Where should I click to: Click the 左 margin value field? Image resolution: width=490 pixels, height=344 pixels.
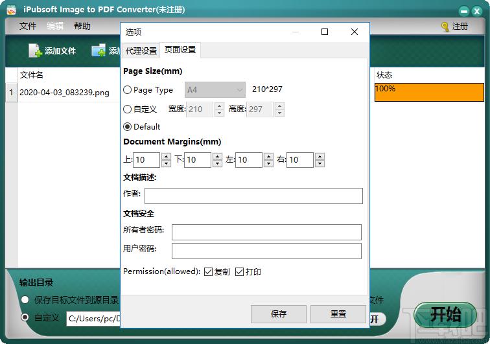(249, 160)
